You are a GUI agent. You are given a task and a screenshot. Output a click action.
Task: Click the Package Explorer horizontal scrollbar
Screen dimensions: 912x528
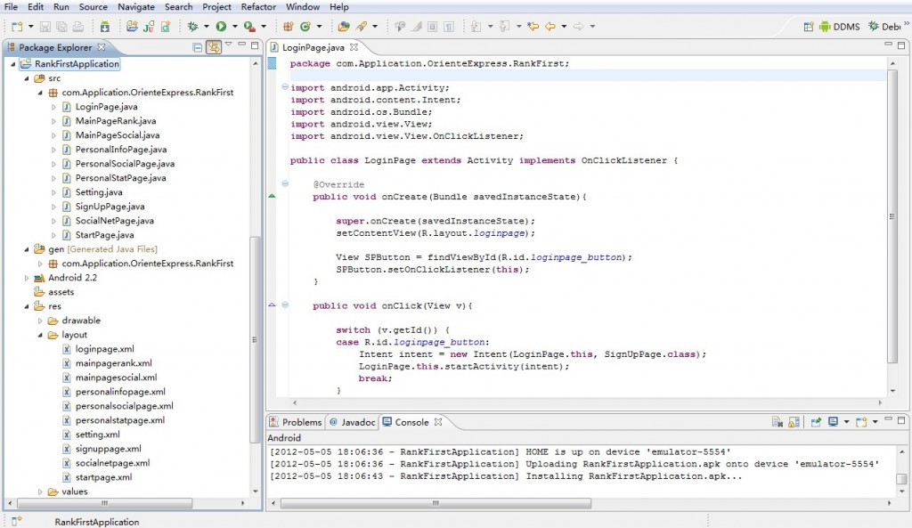tap(105, 503)
